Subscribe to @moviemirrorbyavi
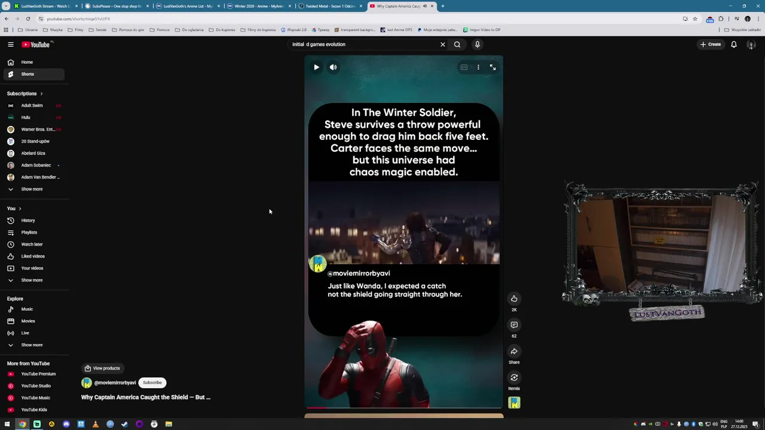 tap(152, 383)
